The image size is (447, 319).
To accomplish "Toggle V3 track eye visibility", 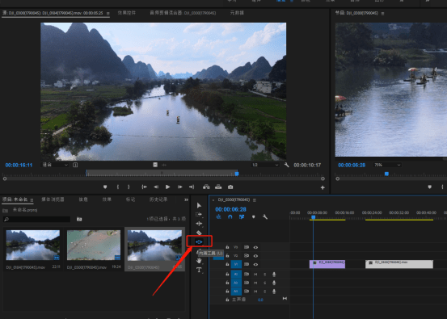I will [x=255, y=247].
